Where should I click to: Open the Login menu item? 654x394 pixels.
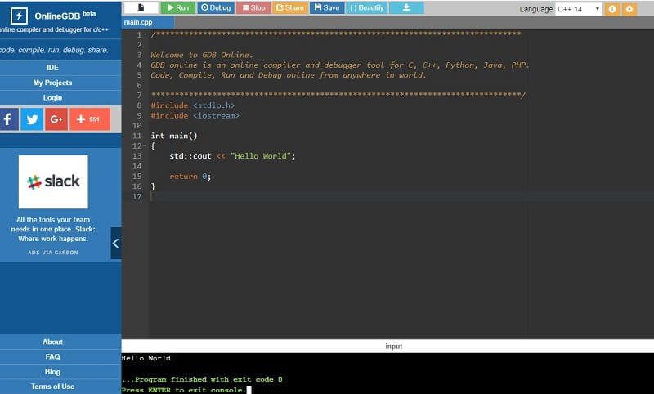click(x=52, y=97)
